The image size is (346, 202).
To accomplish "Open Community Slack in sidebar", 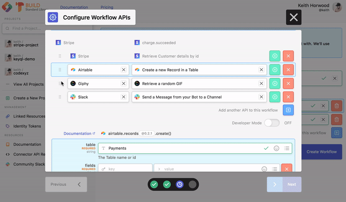I will click(25, 164).
